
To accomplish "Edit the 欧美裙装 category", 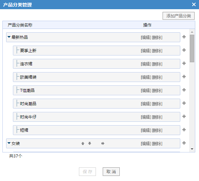I will tap(146, 77).
